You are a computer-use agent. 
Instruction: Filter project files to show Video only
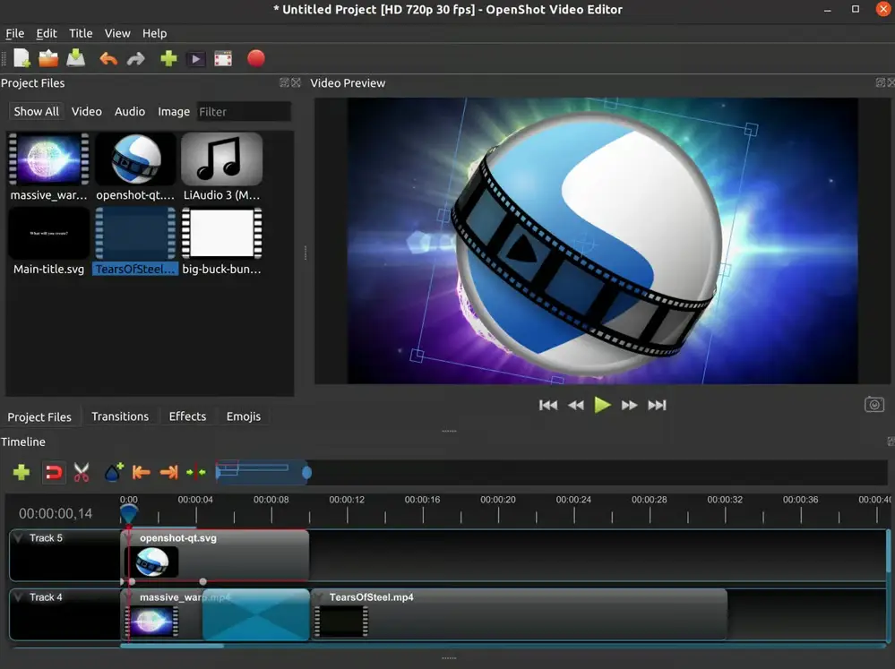[x=86, y=111]
